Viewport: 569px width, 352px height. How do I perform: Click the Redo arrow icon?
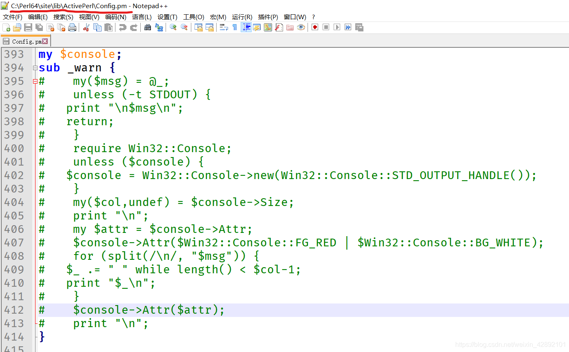(133, 27)
